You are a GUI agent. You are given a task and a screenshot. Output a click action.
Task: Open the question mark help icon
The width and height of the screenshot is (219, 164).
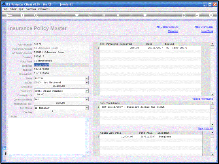point(22,15)
